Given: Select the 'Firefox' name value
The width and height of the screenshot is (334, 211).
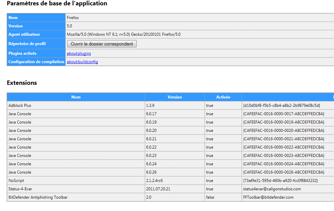Looking at the screenshot, I should 72,18.
